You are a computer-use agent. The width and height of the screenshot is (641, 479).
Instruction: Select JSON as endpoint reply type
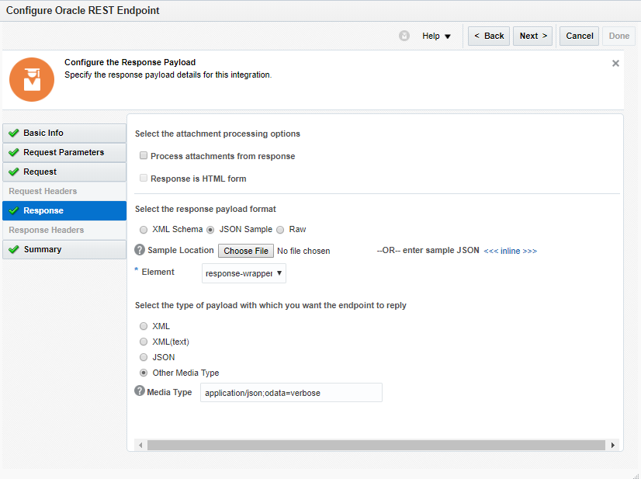click(144, 357)
